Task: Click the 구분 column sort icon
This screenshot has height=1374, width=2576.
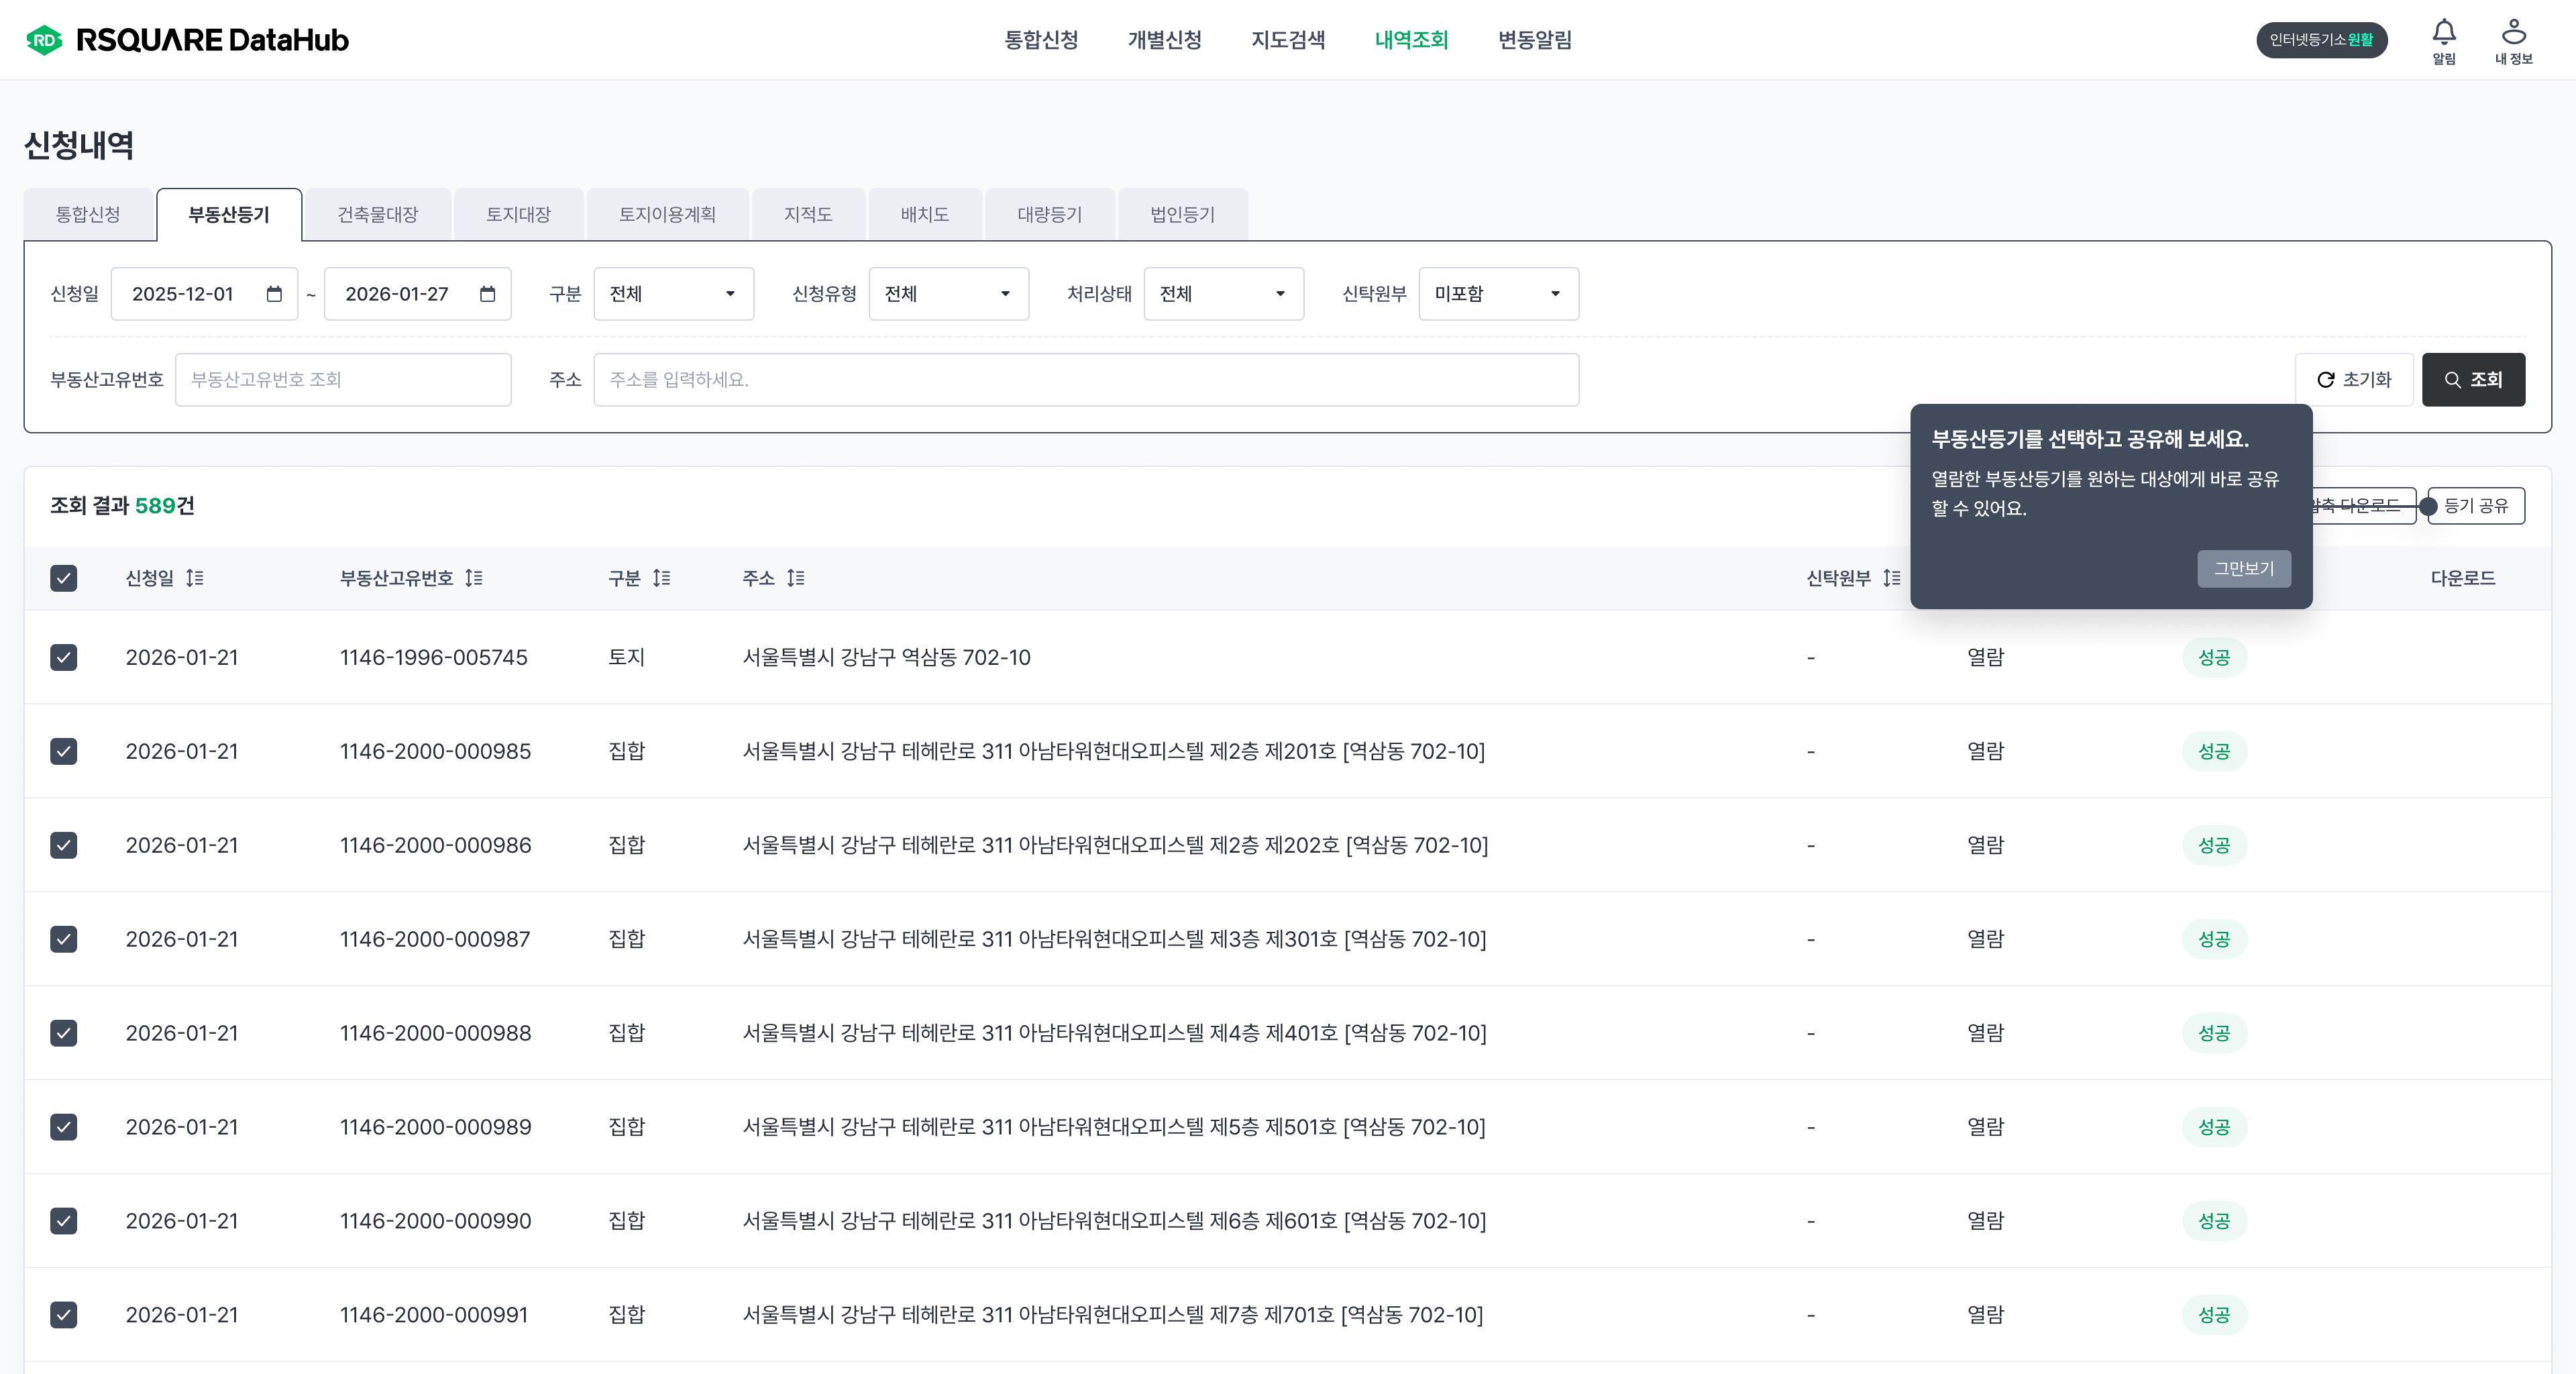Action: pos(662,578)
